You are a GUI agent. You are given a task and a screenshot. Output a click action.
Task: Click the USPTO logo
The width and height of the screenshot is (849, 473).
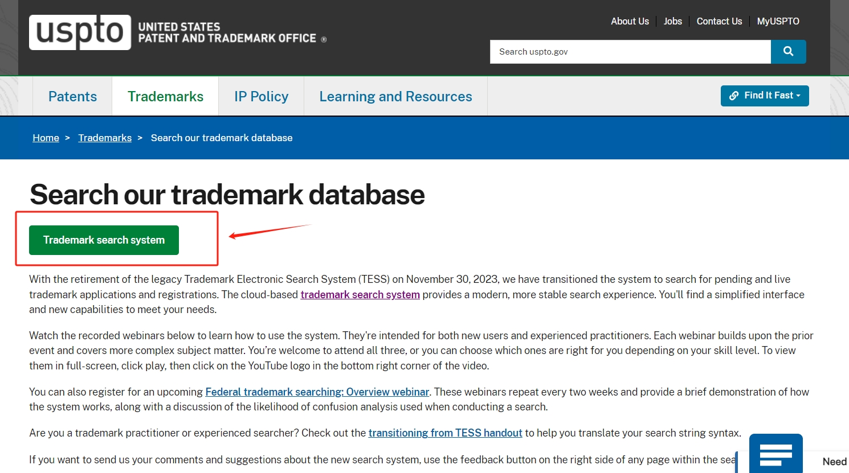[80, 32]
